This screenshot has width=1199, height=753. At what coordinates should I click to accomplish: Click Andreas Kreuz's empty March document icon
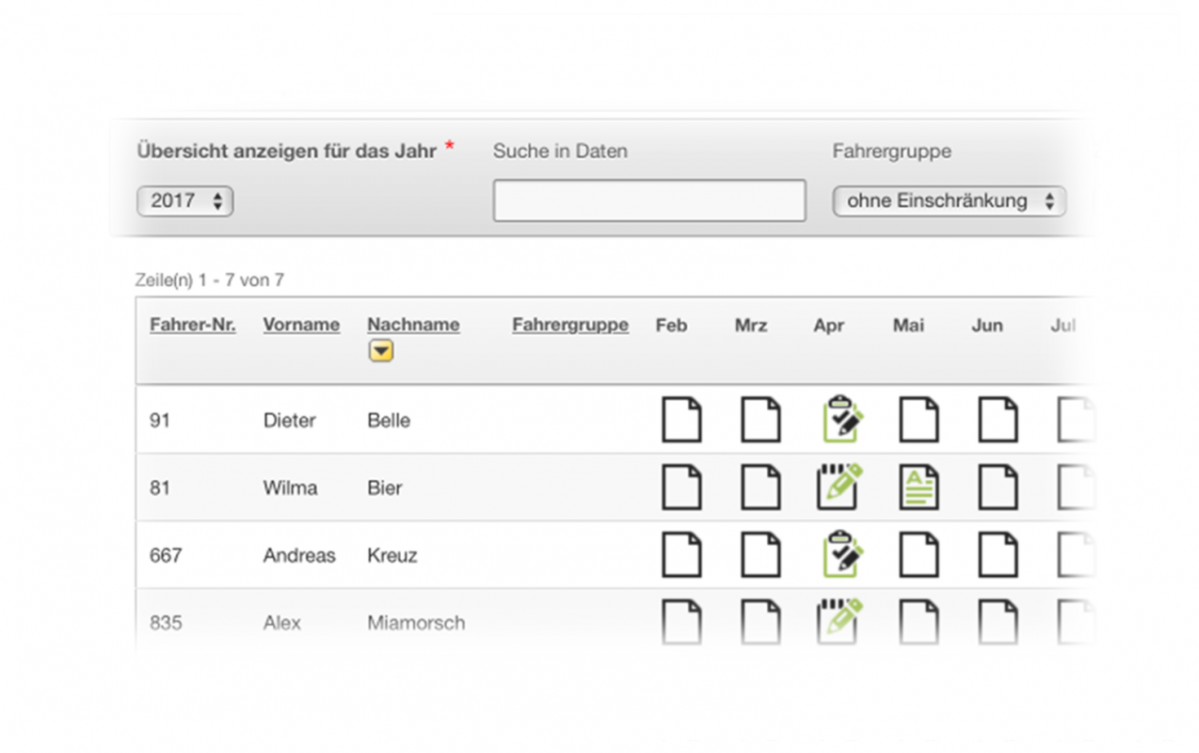click(x=760, y=554)
